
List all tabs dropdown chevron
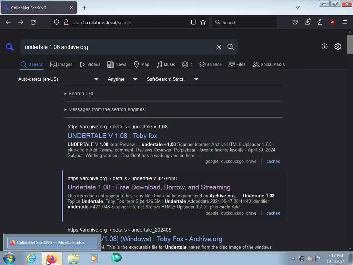298,8
